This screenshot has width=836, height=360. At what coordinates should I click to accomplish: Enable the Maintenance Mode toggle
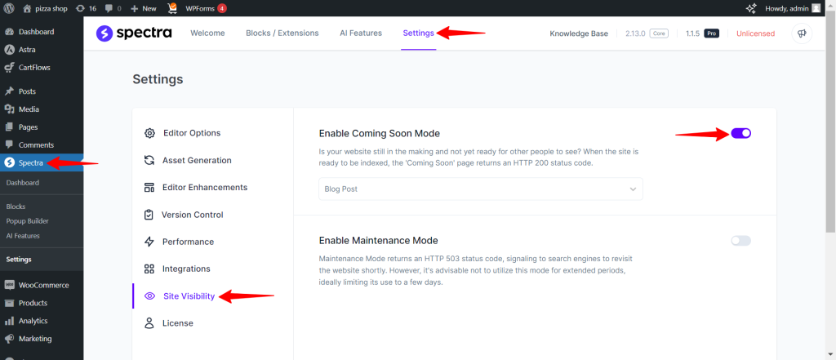pyautogui.click(x=741, y=241)
